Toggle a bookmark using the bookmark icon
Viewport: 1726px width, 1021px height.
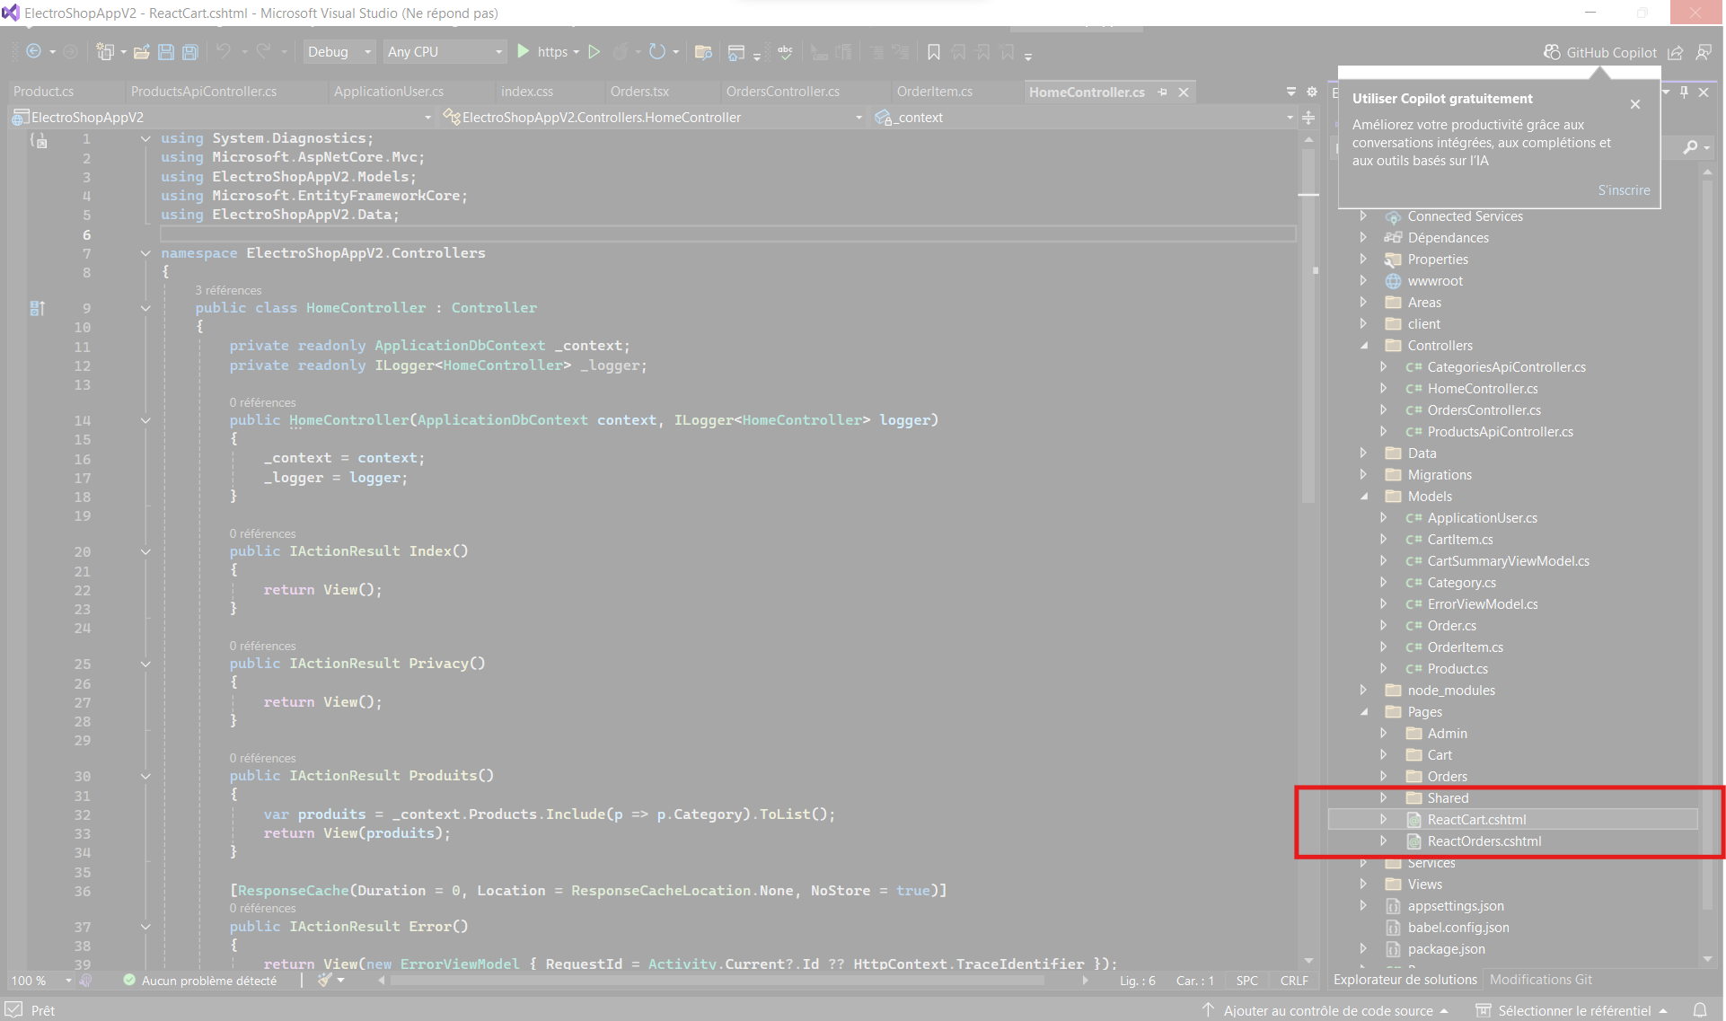(x=934, y=52)
